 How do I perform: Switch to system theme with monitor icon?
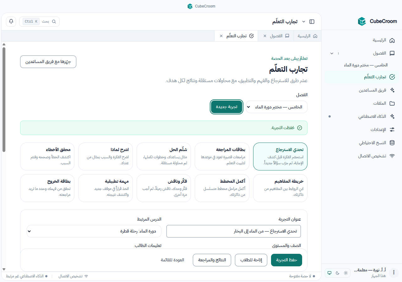coord(329,273)
